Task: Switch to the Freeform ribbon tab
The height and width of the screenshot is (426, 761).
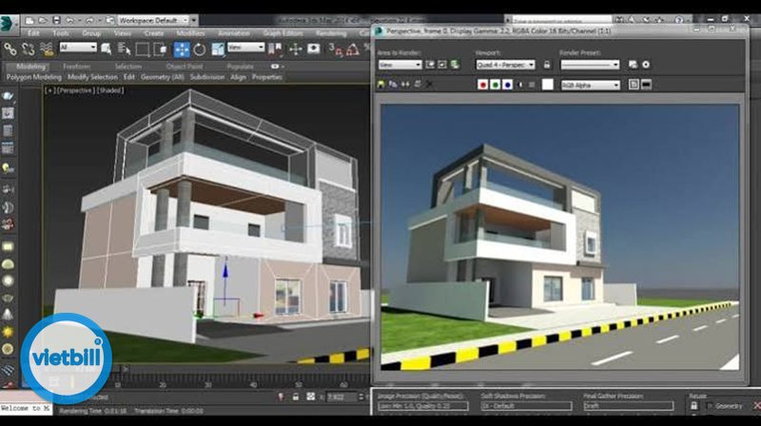Action: tap(76, 67)
